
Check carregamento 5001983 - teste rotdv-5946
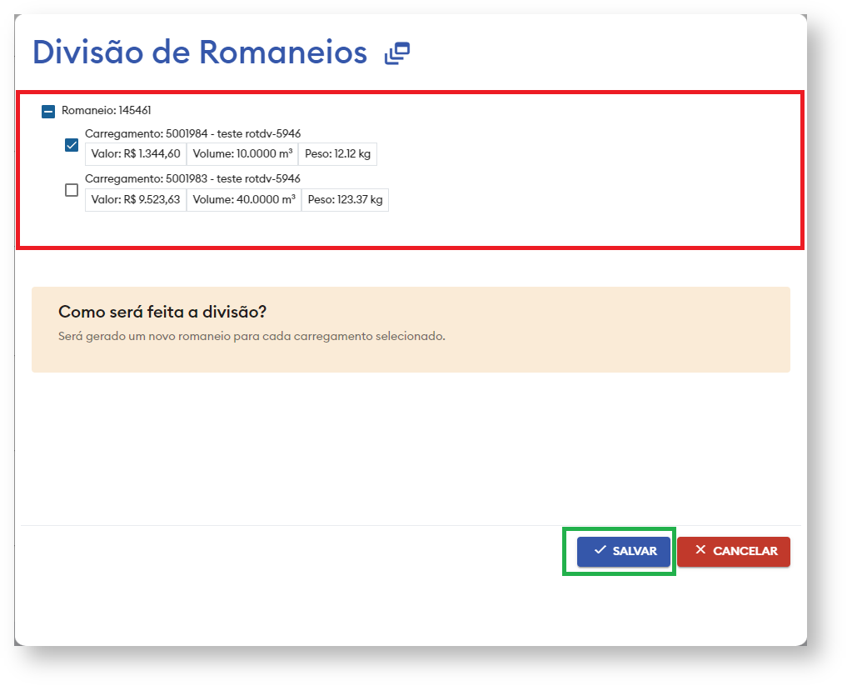(x=71, y=190)
